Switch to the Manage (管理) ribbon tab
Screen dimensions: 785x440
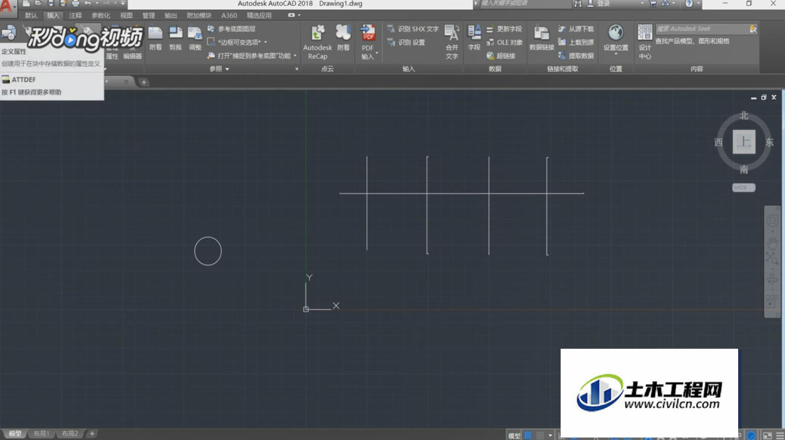click(x=148, y=15)
